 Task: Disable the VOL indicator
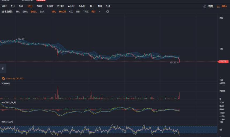(x=54, y=12)
